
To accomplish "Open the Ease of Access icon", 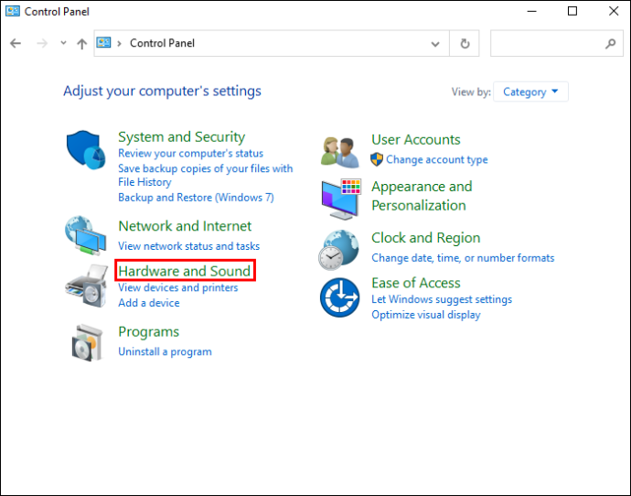I will (x=339, y=298).
